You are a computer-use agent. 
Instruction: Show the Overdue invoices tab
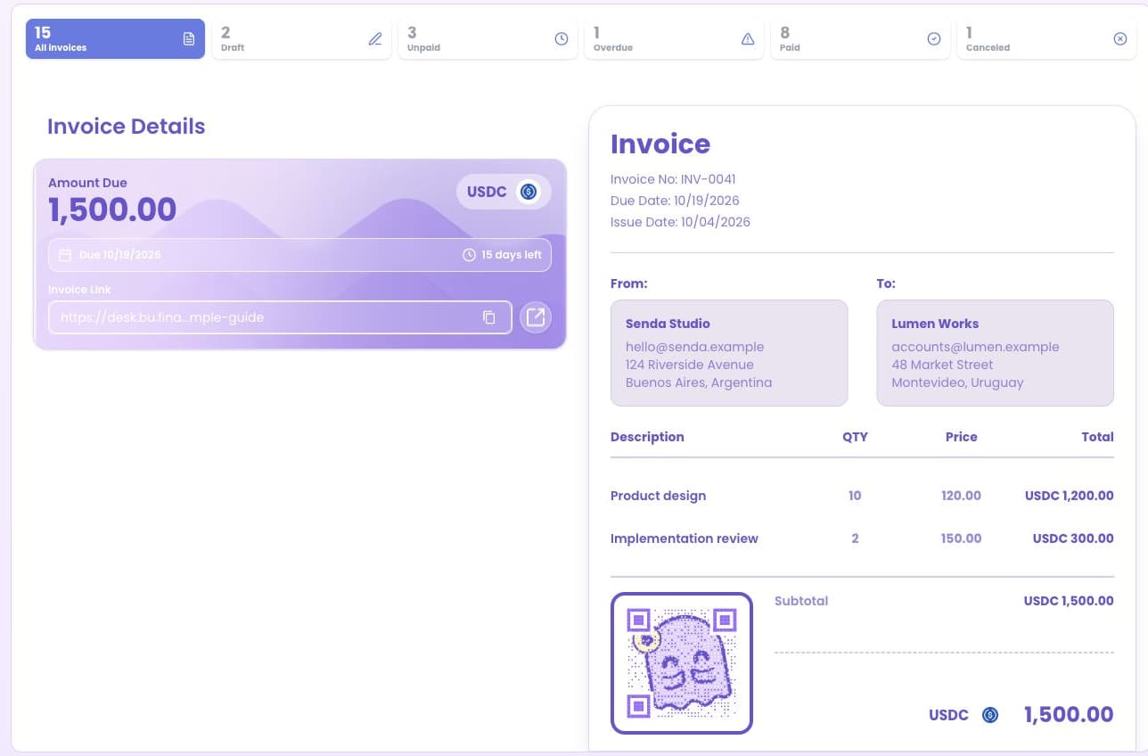(x=674, y=39)
